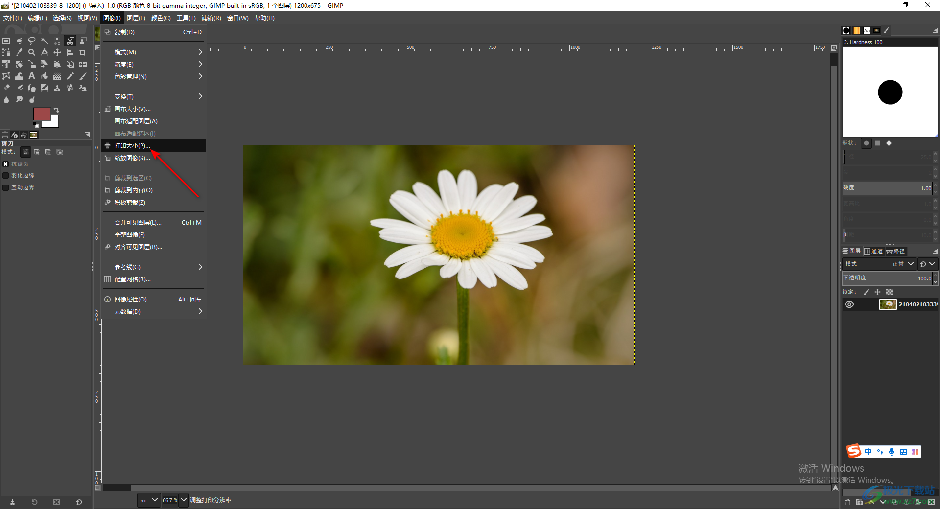Select the Text tool
This screenshot has width=940, height=509.
pos(32,76)
